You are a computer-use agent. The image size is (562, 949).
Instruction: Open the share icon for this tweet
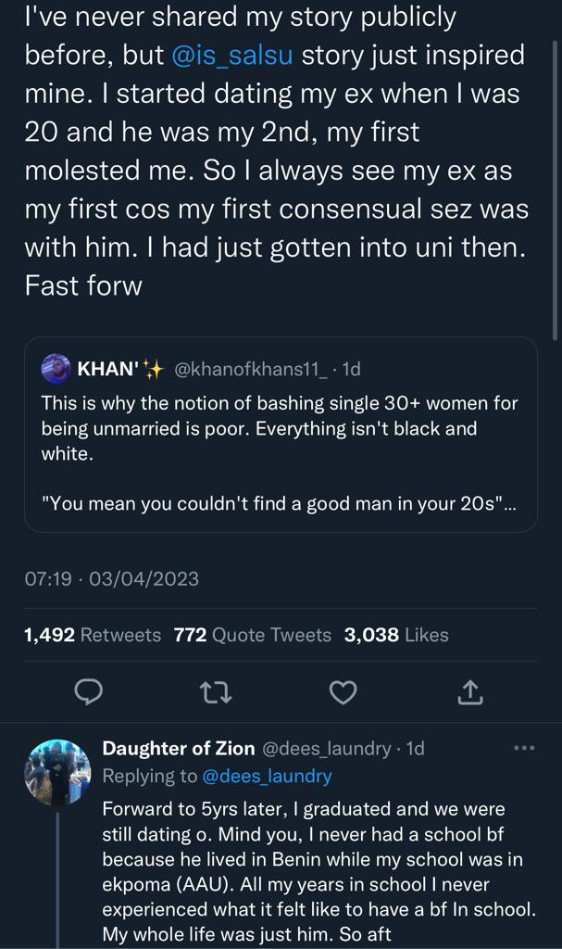click(x=470, y=690)
